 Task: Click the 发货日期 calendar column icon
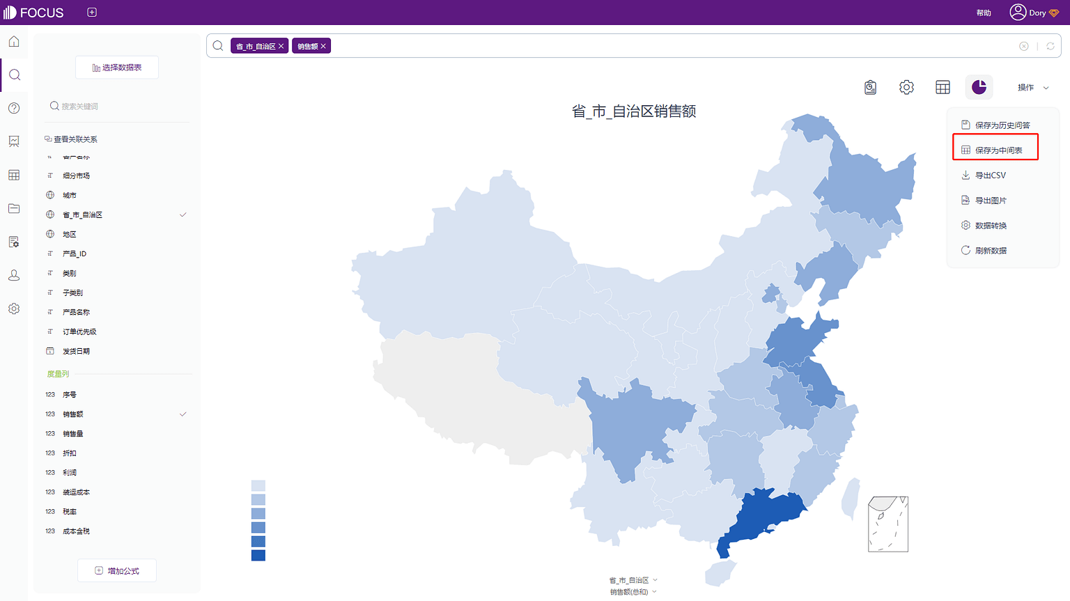50,351
